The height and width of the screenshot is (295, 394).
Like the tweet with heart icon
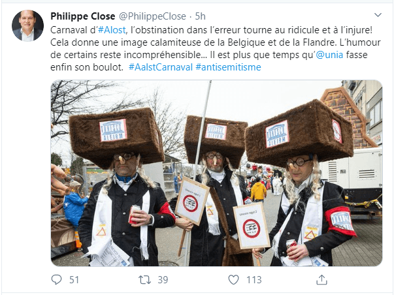pyautogui.click(x=233, y=279)
